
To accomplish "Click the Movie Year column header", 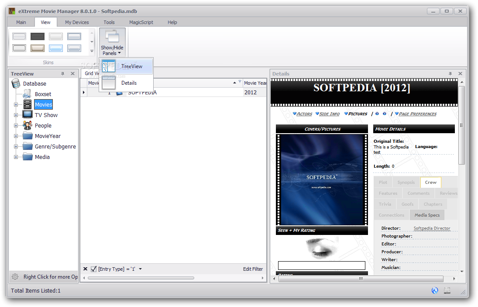I will click(x=255, y=83).
